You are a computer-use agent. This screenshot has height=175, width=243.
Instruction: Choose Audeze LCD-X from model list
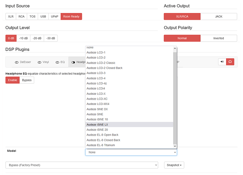tap(129, 94)
